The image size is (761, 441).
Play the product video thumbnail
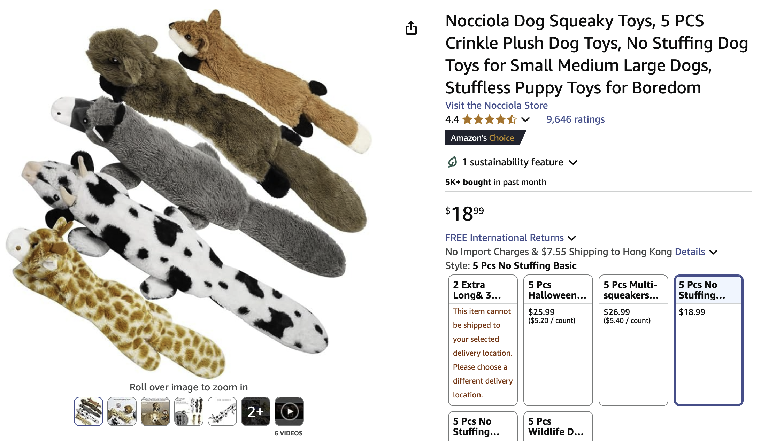(289, 411)
